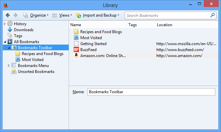Click the History clock icon

point(10,24)
